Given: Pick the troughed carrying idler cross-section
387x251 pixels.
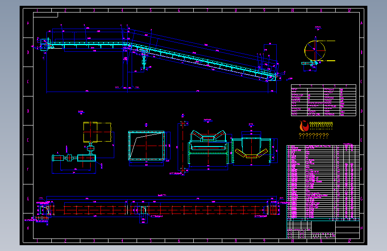Looking at the screenshot, I should (x=209, y=150).
